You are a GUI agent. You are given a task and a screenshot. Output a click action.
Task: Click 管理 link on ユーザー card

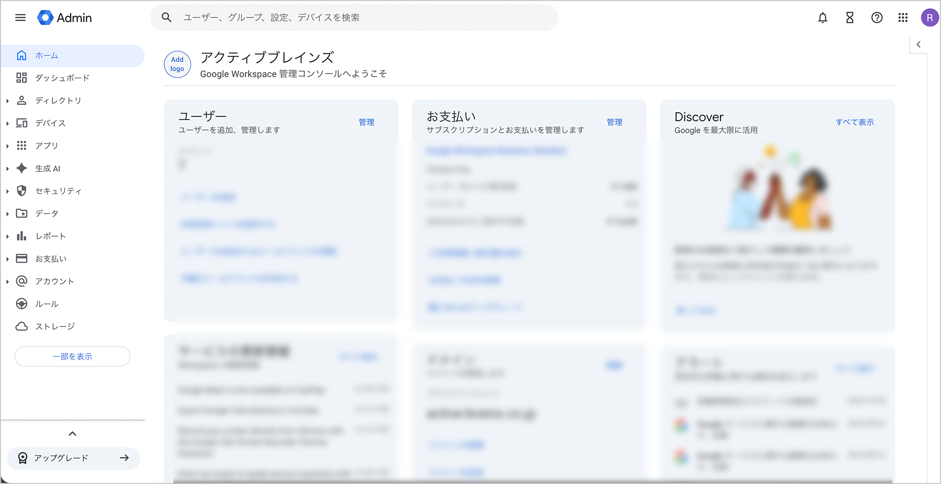(x=366, y=122)
